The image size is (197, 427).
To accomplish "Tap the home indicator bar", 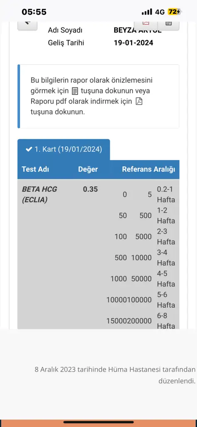I will tap(98, 422).
